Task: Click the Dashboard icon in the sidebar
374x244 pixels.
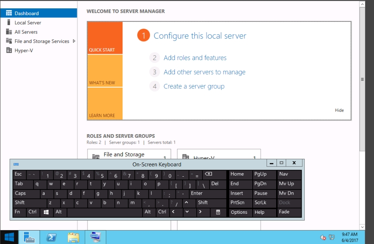Action: tap(9, 13)
